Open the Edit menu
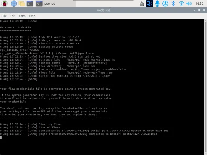The image size is (207, 155). pyautogui.click(x=13, y=16)
